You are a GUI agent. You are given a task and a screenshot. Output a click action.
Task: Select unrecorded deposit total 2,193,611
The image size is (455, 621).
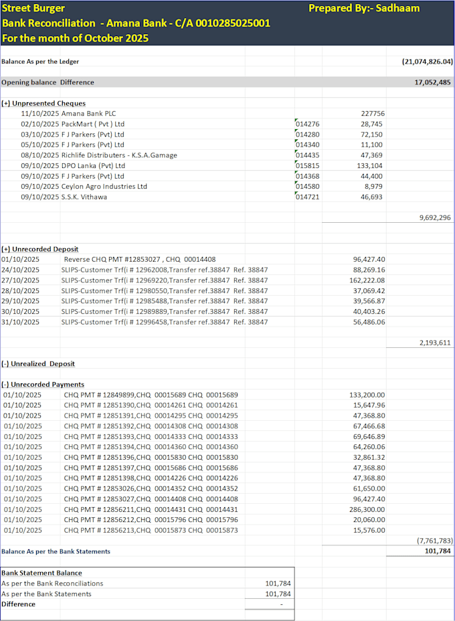tap(435, 343)
